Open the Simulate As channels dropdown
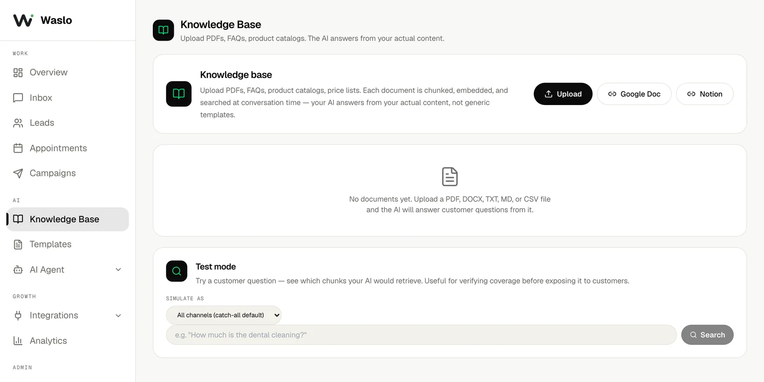 coord(224,315)
